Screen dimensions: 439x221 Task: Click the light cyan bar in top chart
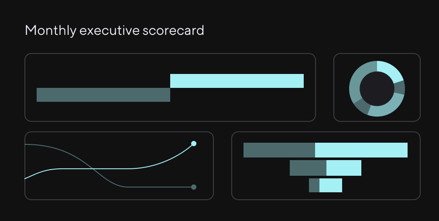tap(237, 81)
